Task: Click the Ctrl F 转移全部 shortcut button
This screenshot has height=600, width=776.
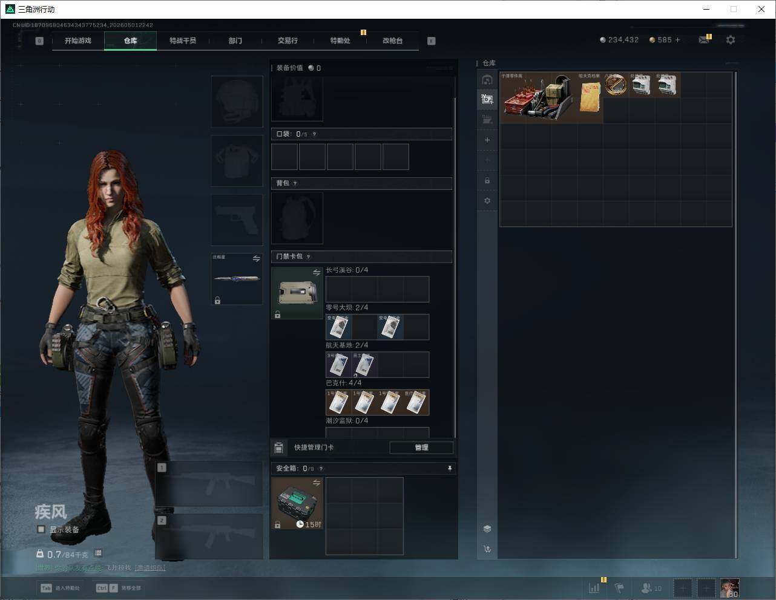Action: click(119, 588)
